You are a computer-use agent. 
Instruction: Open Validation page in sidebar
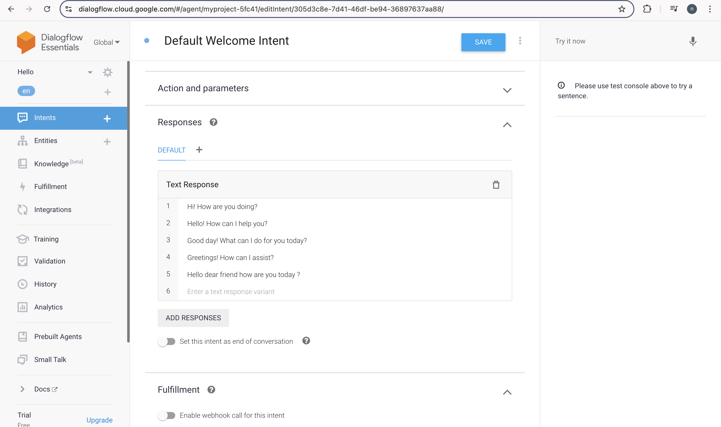coord(50,261)
